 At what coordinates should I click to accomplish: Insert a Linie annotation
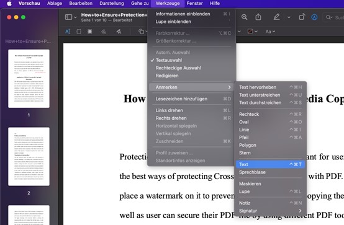[270, 130]
